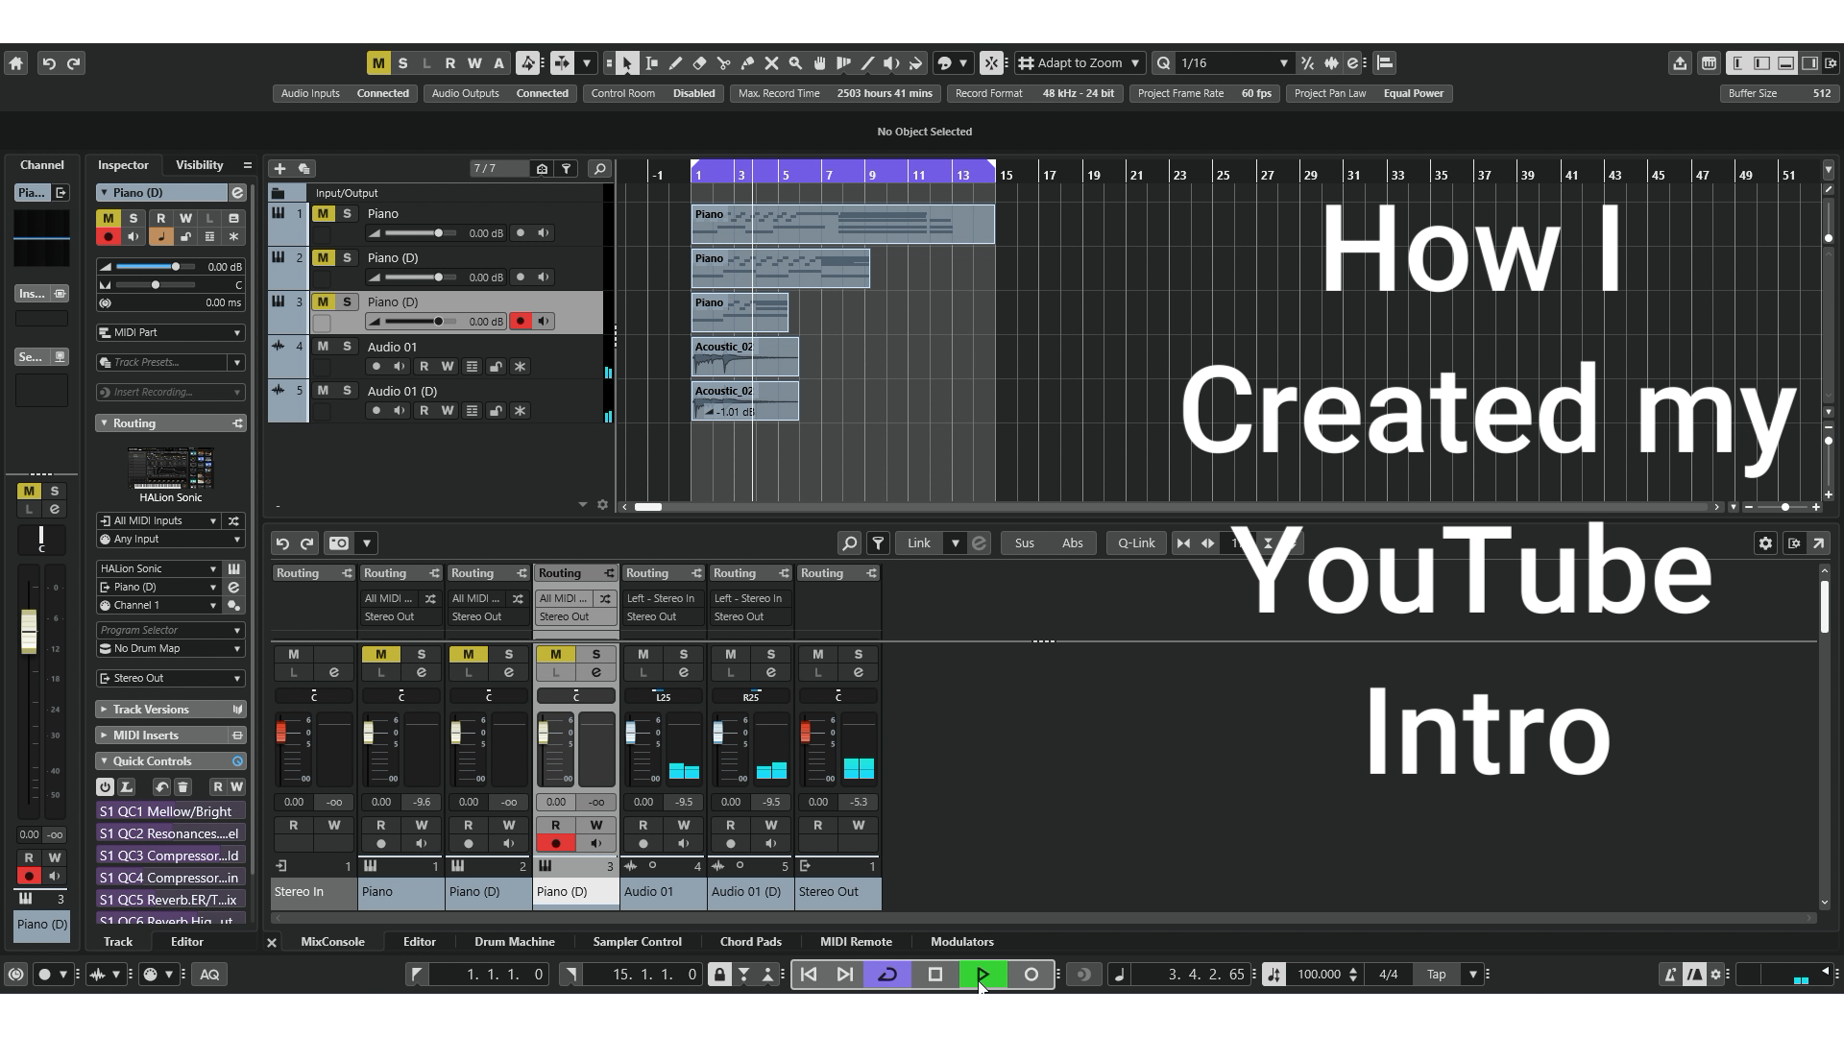1844x1037 pixels.
Task: Click the Add Track plus button
Action: click(279, 168)
